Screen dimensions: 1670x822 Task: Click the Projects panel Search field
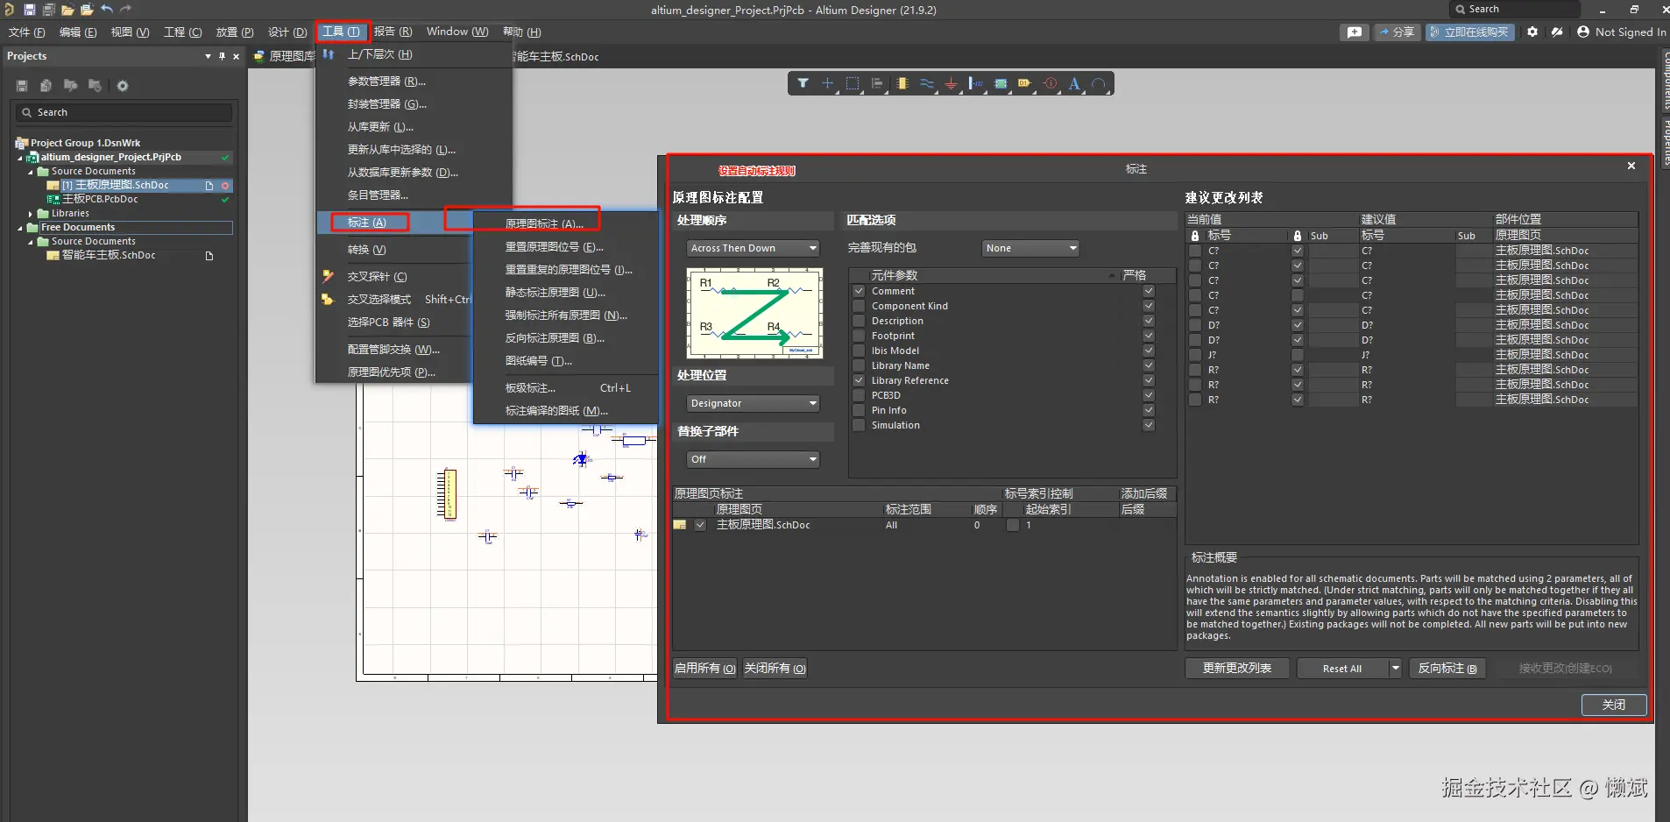[124, 112]
